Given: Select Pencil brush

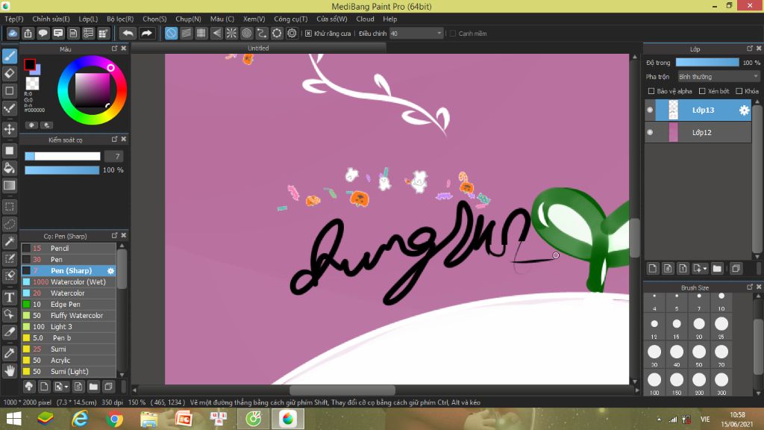Looking at the screenshot, I should (69, 248).
